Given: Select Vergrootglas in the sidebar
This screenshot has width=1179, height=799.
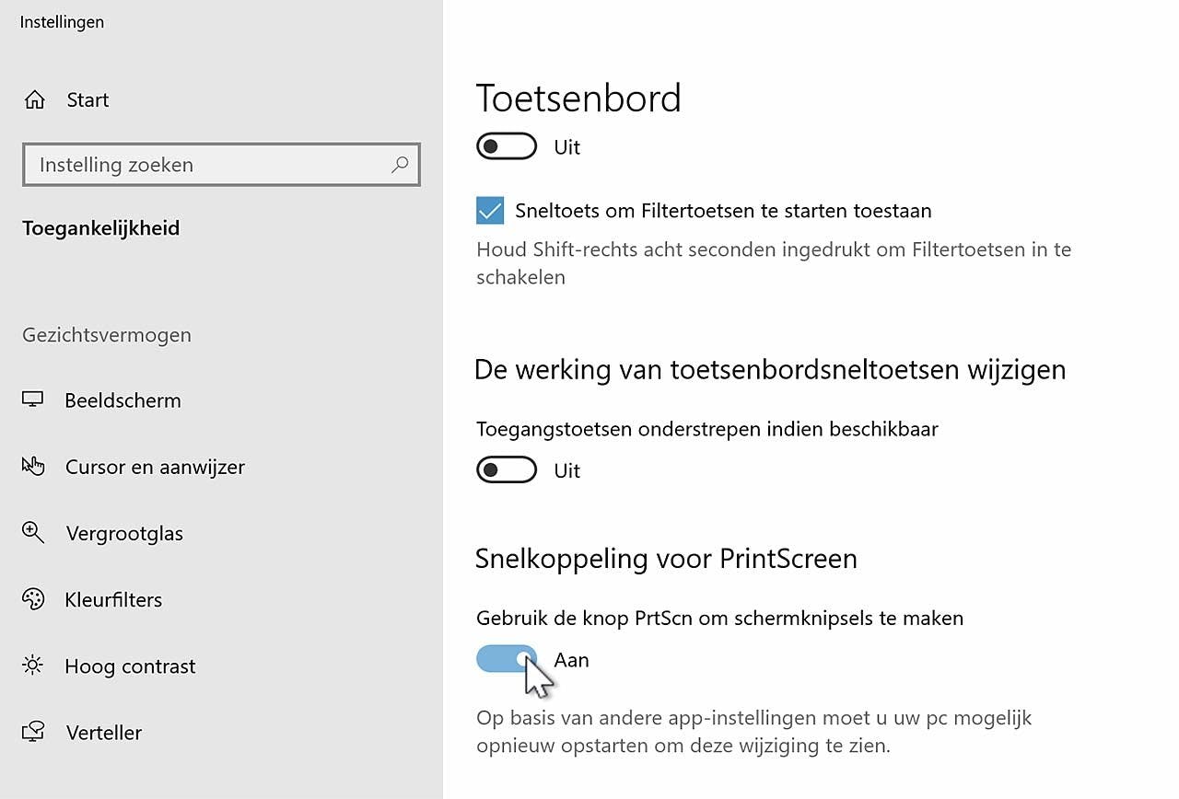Looking at the screenshot, I should 124,533.
